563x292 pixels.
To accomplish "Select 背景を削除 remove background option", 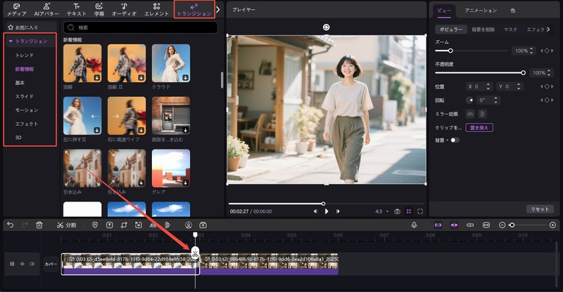I will click(x=483, y=29).
